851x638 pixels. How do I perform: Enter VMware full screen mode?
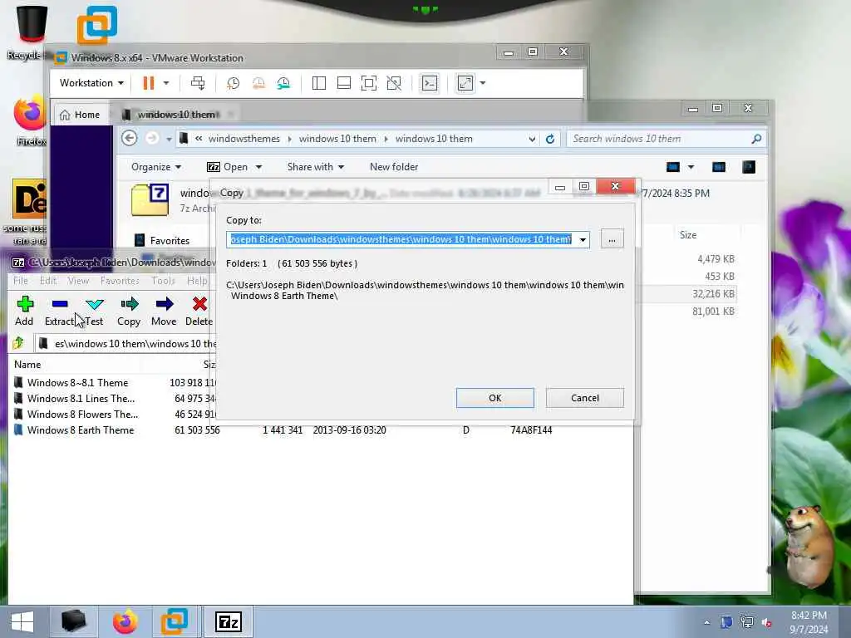click(369, 83)
